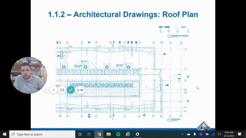Screen dimensions: 246x138
Task: Click the microphone tray icon
Action: pyautogui.click(x=195, y=134)
